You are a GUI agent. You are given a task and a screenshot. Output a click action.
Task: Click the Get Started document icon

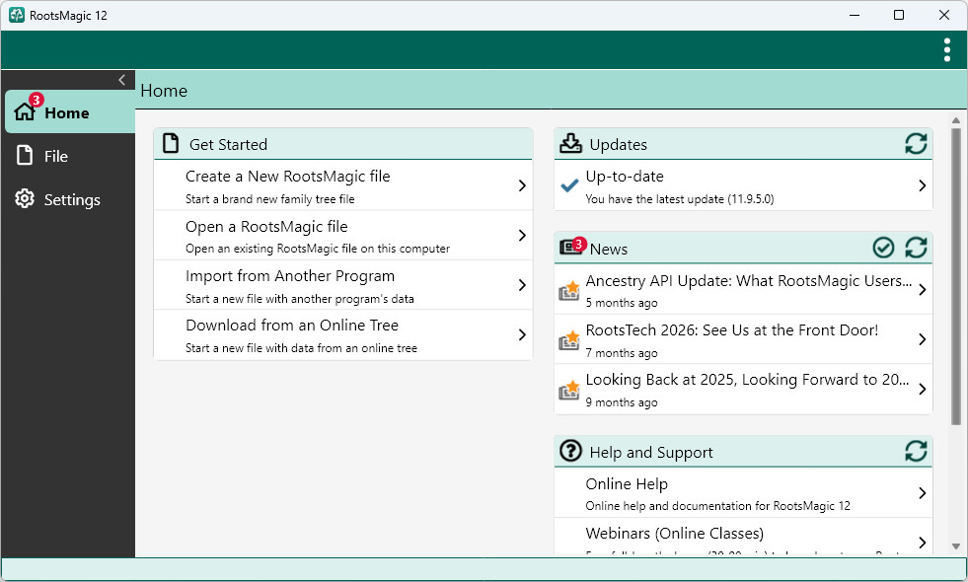(171, 143)
